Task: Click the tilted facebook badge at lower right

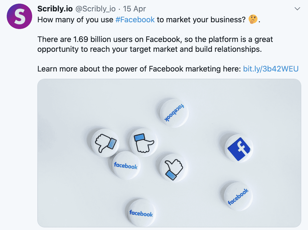Action: (238, 196)
